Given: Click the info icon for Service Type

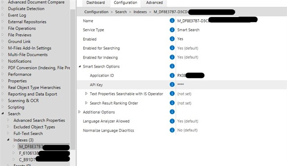Looking at the screenshot, I should point(172,30).
